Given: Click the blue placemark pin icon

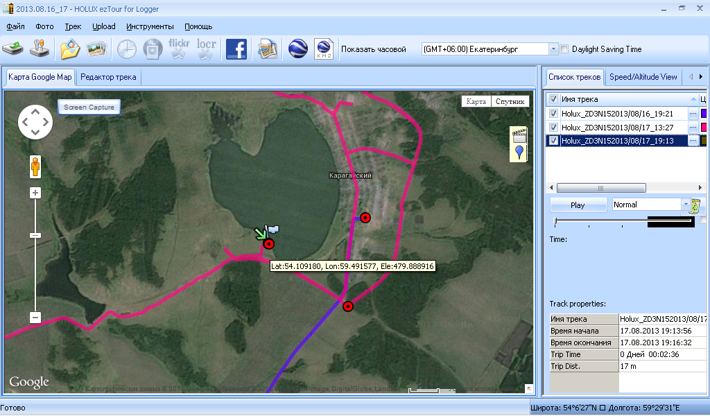Looking at the screenshot, I should pyautogui.click(x=519, y=153).
